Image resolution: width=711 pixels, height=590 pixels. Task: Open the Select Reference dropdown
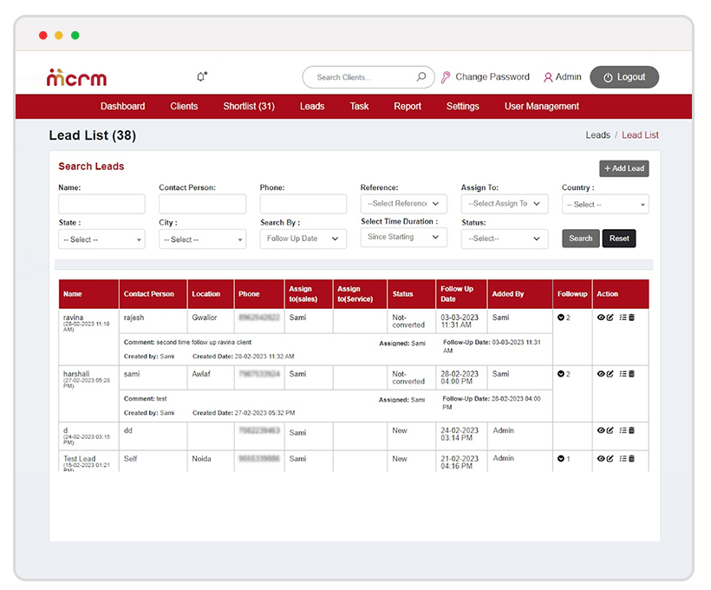pos(403,204)
